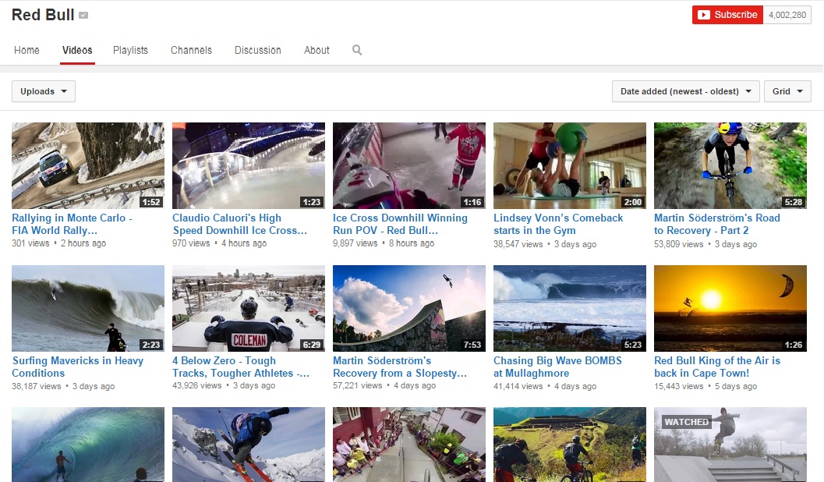Click title Martin Söderström's Recovery from a Slopestyle

(x=400, y=367)
